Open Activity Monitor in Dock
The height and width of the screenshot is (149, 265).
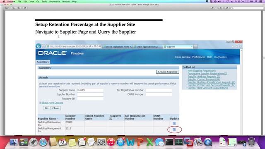tap(179, 142)
